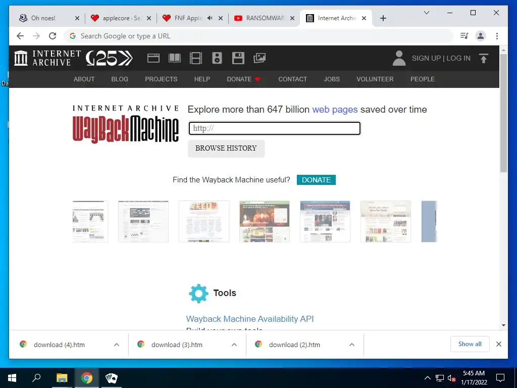The width and height of the screenshot is (517, 388).
Task: Open the Video film-strip icon in header
Action: (196, 58)
